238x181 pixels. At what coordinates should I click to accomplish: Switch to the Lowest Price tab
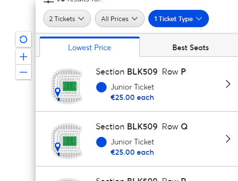[x=90, y=47]
